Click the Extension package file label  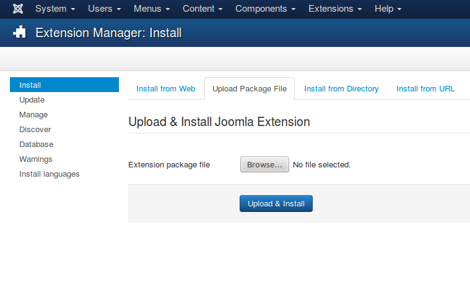click(x=169, y=165)
